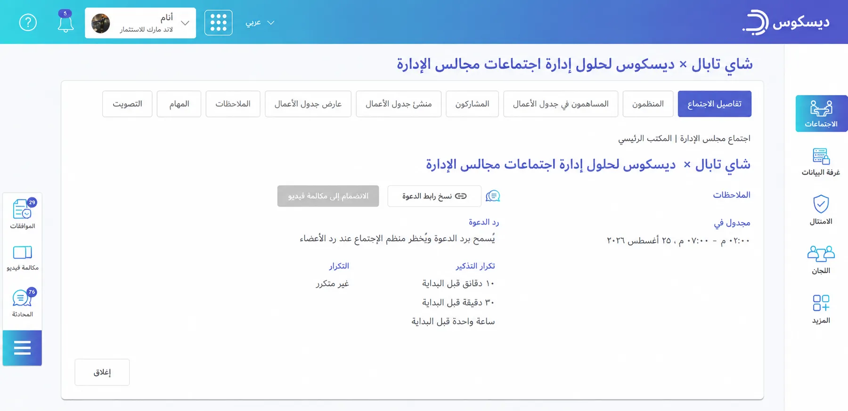Open notifications bell icon
848x411 pixels.
tap(65, 22)
